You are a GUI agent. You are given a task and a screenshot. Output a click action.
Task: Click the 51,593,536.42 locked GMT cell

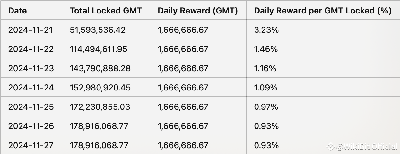click(x=98, y=30)
